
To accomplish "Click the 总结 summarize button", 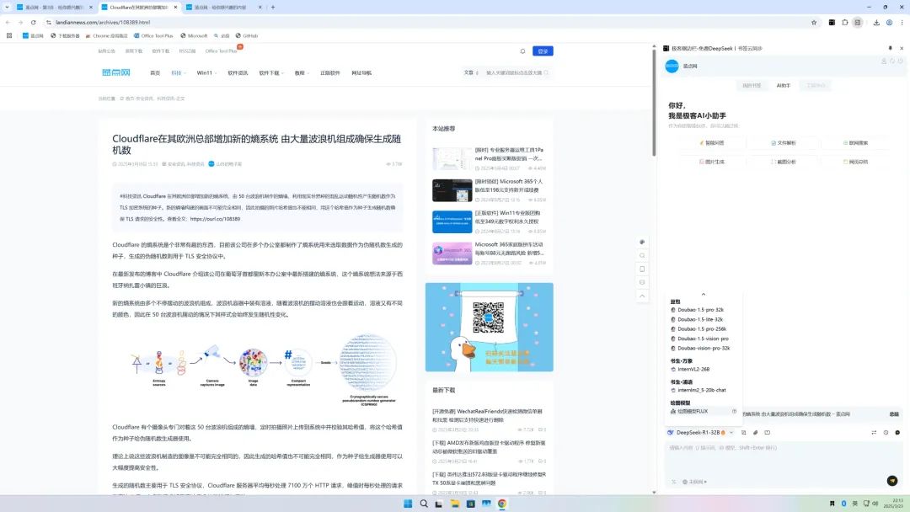I will (x=894, y=414).
